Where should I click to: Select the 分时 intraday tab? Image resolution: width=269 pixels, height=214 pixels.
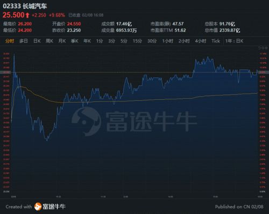[10, 41]
